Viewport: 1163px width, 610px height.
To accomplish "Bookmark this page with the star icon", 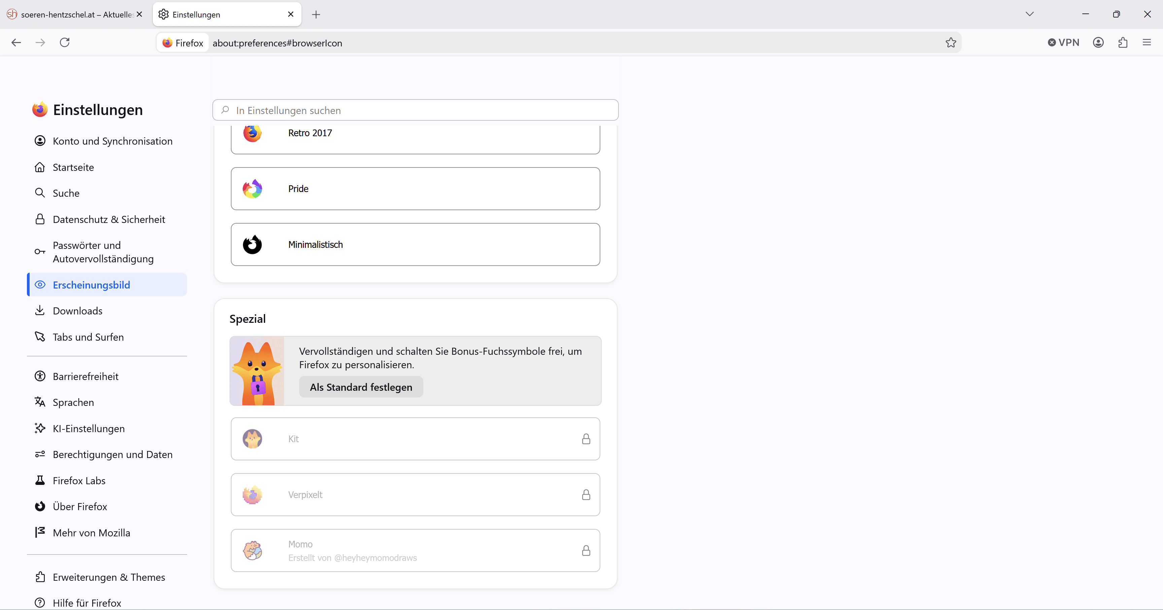I will click(951, 42).
